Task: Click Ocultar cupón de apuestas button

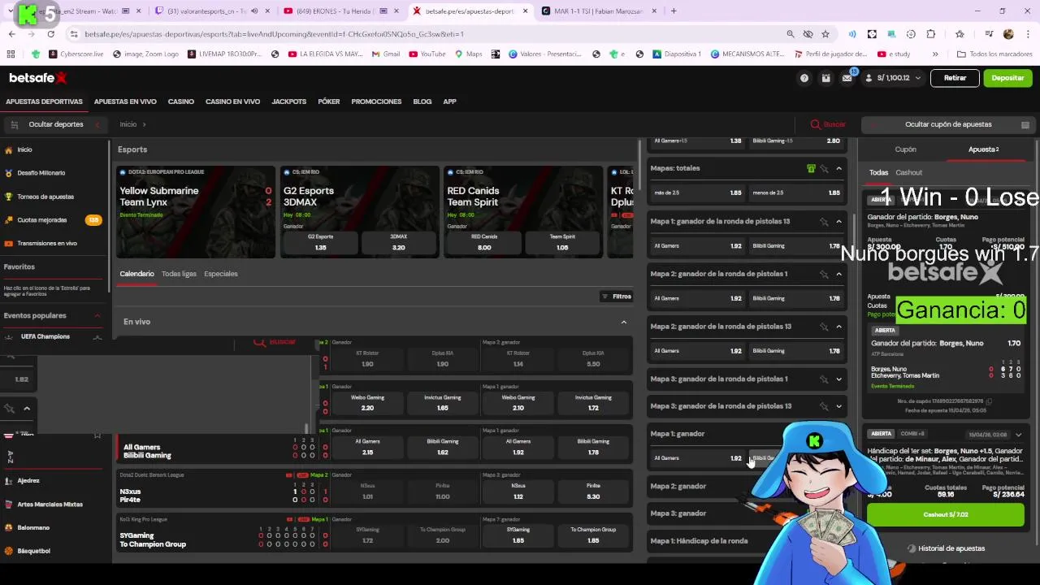Action: (947, 124)
